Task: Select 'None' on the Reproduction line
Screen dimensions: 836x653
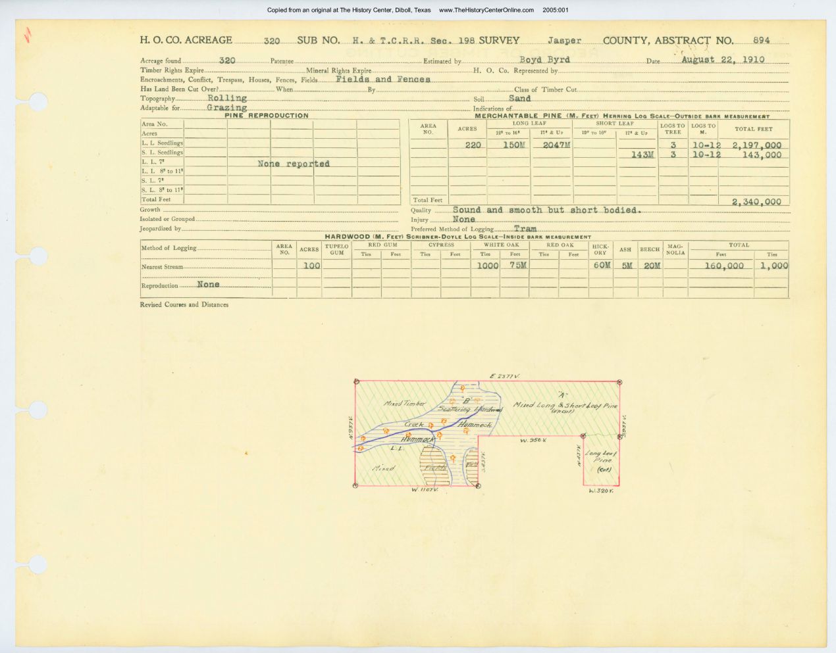Action: click(208, 285)
